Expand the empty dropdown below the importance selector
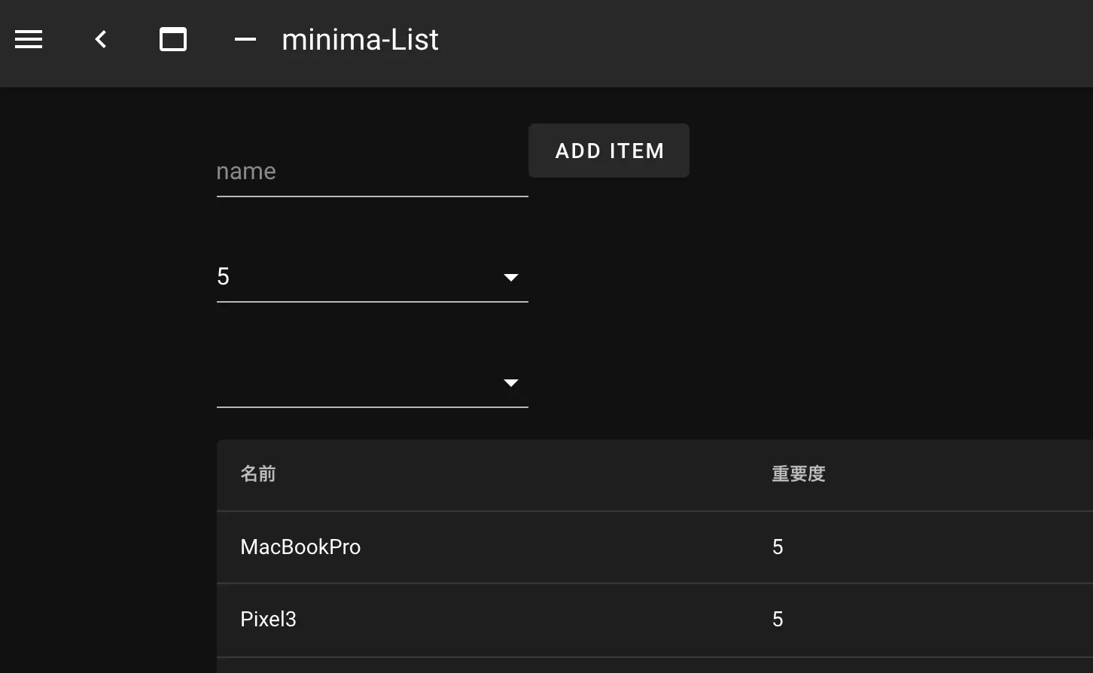Viewport: 1093px width, 673px height. tap(373, 382)
